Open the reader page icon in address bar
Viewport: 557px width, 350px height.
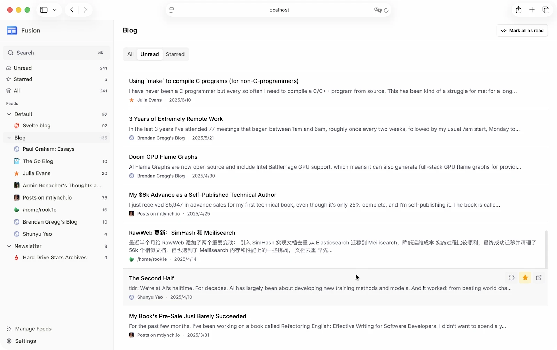(x=172, y=10)
